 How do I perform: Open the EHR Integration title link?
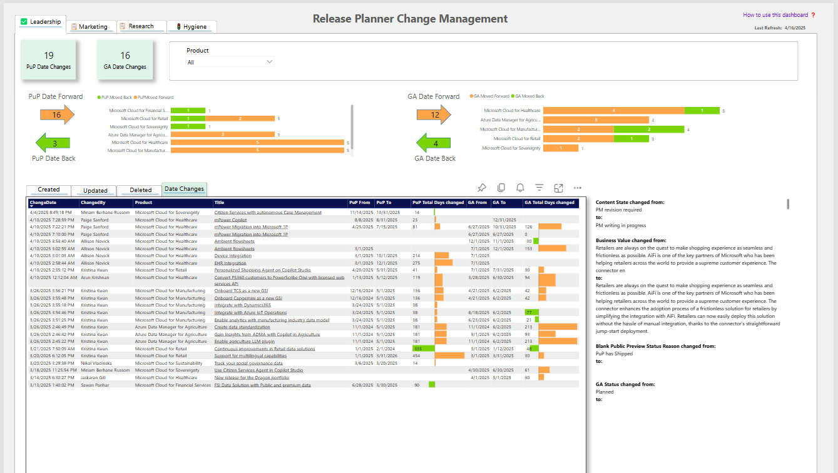(231, 263)
